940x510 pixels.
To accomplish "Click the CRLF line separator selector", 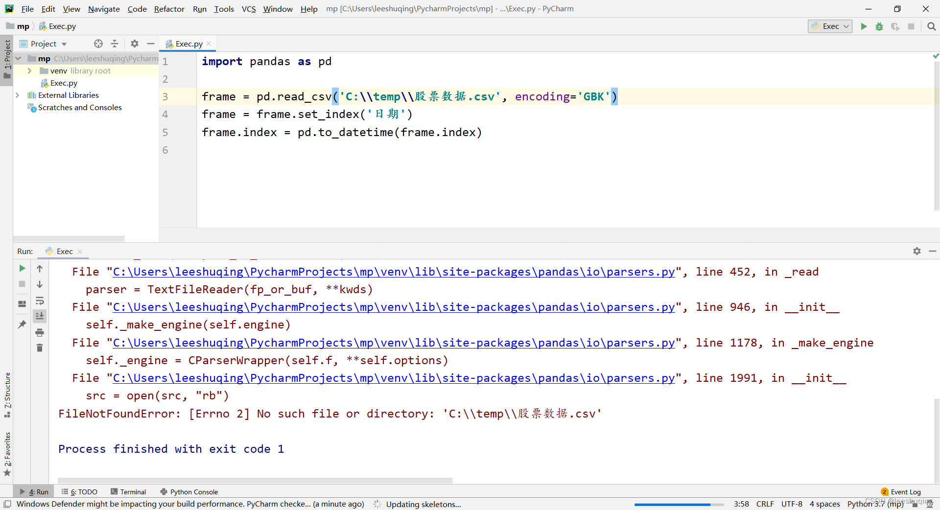I will point(765,504).
